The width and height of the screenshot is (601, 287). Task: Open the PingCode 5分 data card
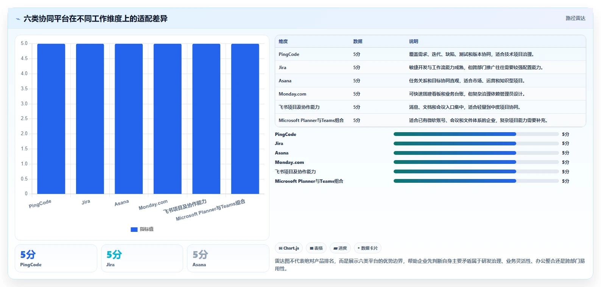click(x=56, y=258)
